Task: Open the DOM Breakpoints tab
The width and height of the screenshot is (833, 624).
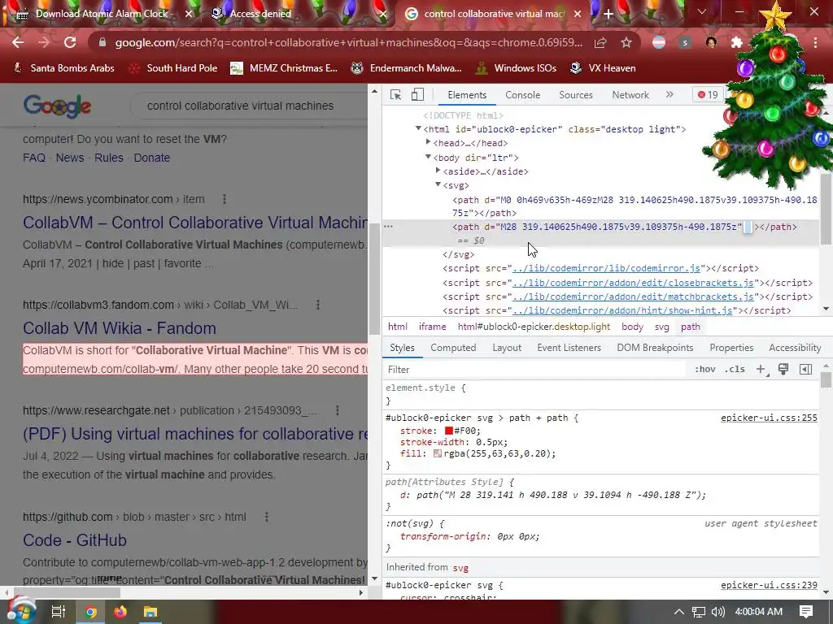Action: [x=655, y=348]
